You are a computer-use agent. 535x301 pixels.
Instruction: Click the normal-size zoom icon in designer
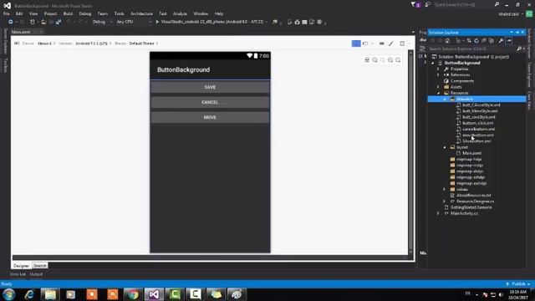[x=383, y=60]
